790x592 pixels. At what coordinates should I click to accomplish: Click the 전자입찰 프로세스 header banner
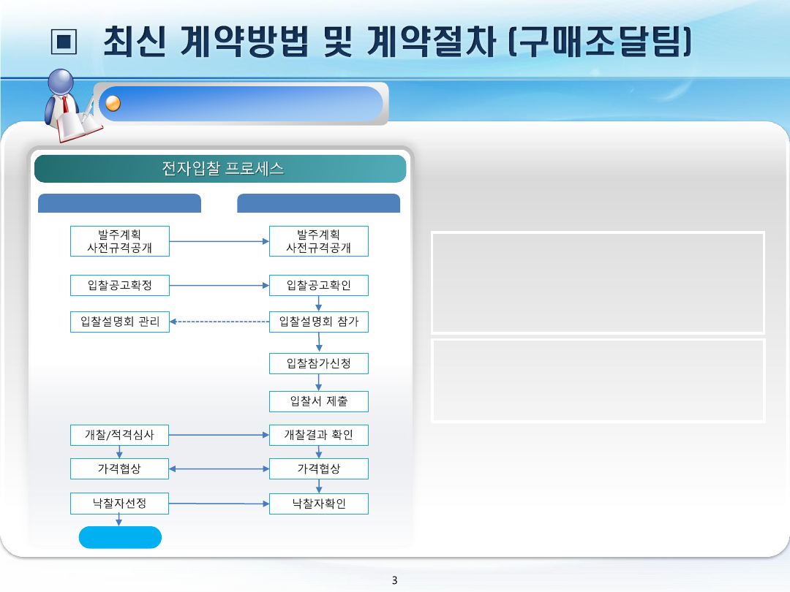(220, 169)
